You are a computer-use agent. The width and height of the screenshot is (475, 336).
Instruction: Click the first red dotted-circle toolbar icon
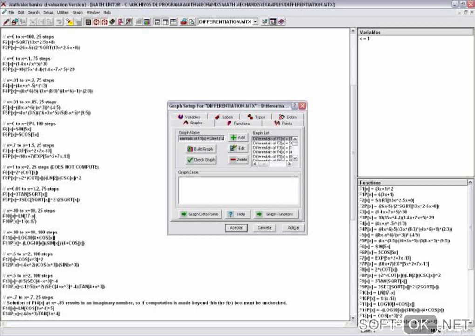pyautogui.click(x=96, y=22)
